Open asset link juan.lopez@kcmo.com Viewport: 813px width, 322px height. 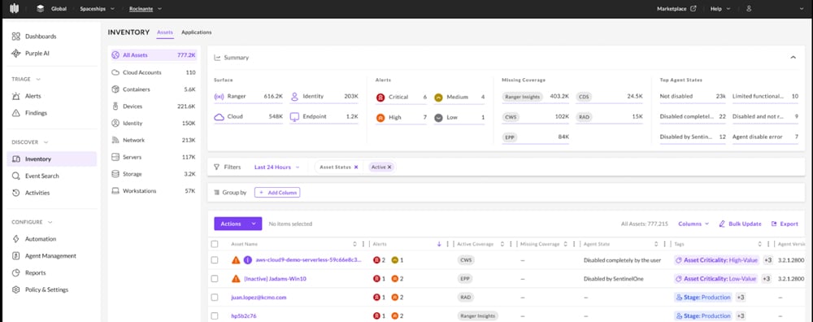pyautogui.click(x=259, y=297)
